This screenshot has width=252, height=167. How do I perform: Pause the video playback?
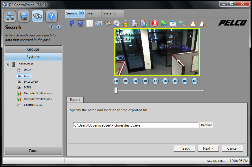pos(155,81)
